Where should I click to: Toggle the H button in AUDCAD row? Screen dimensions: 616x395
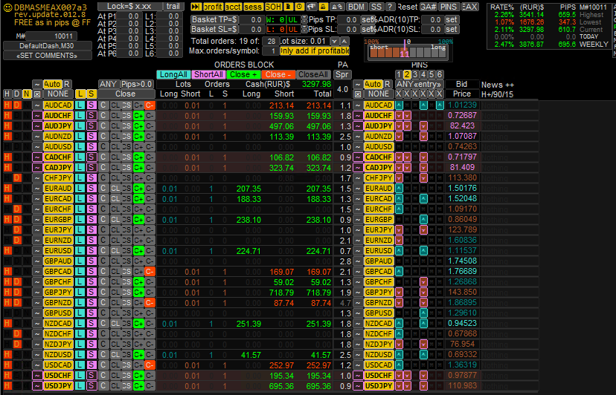pyautogui.click(x=7, y=105)
